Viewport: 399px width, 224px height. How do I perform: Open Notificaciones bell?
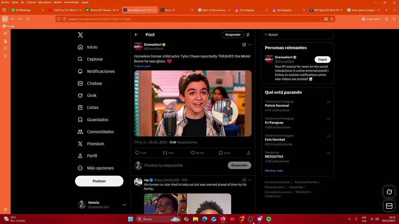click(x=96, y=71)
